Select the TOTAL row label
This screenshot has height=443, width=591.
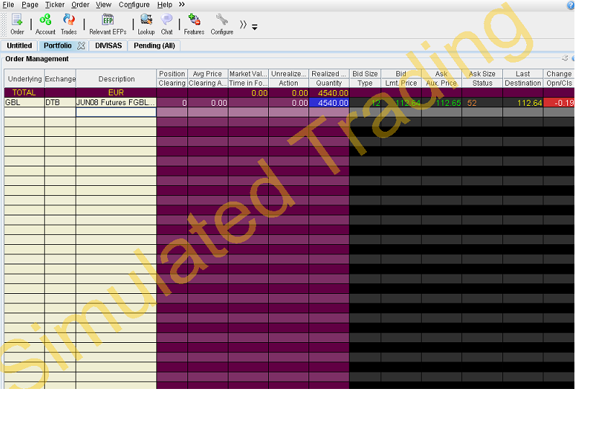[24, 93]
